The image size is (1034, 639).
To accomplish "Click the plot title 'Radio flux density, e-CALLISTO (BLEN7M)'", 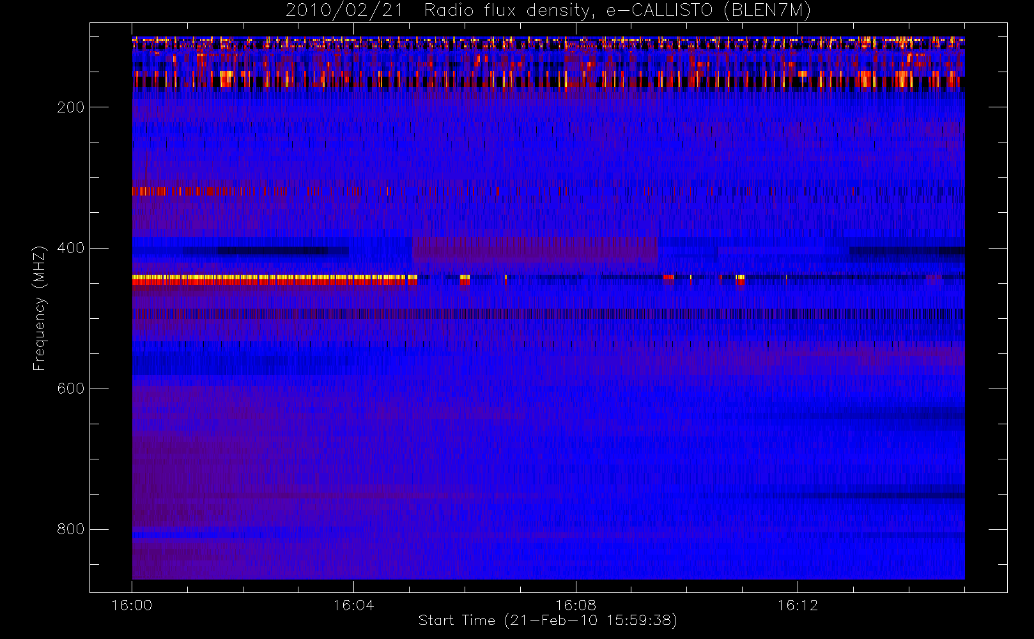I will (617, 11).
